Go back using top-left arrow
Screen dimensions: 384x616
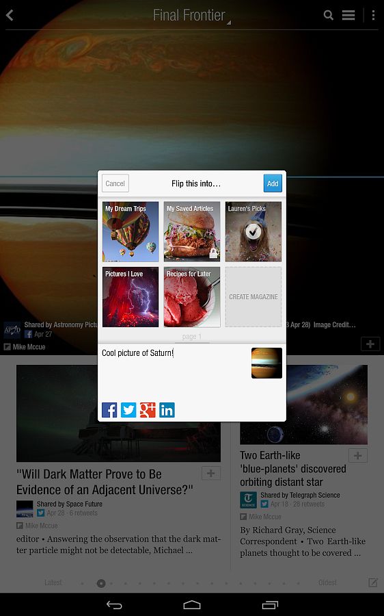tap(10, 15)
